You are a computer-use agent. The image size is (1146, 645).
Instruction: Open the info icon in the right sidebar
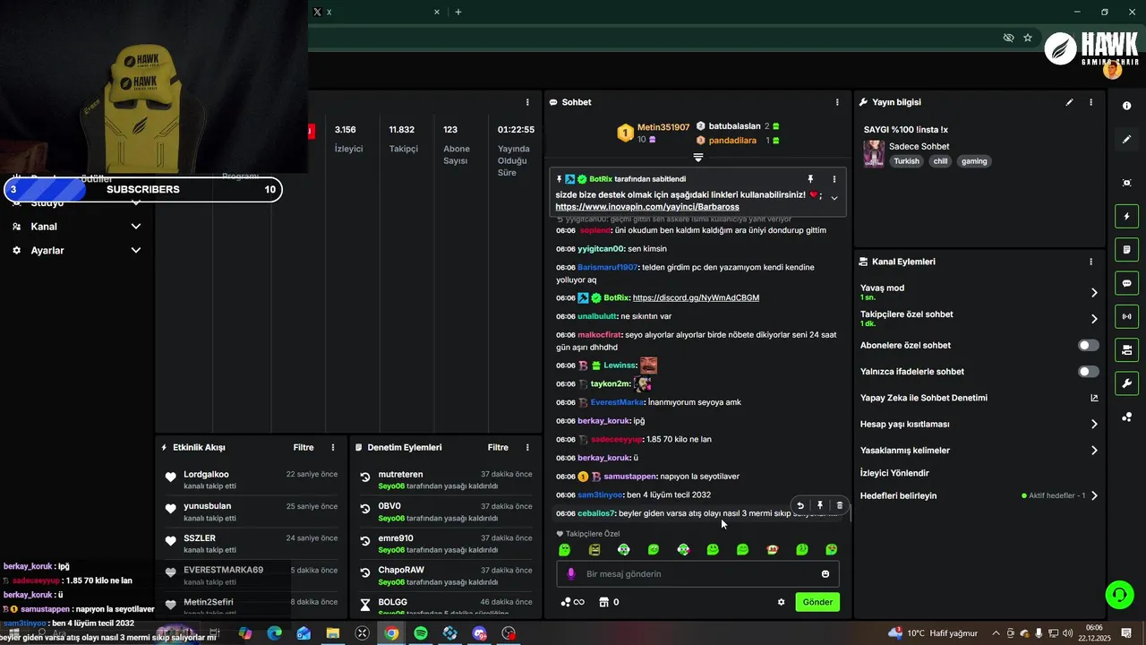1126,106
